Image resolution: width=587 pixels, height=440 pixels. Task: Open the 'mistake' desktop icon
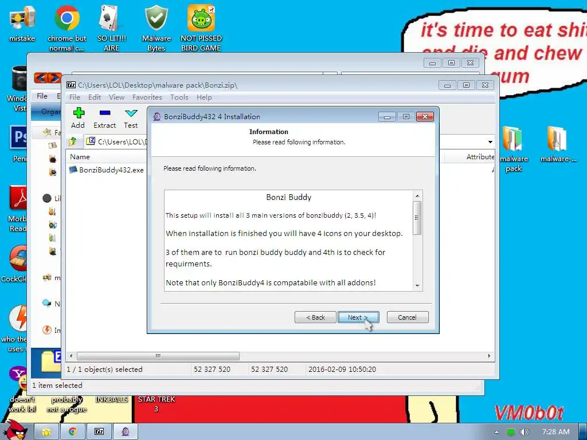[22, 24]
